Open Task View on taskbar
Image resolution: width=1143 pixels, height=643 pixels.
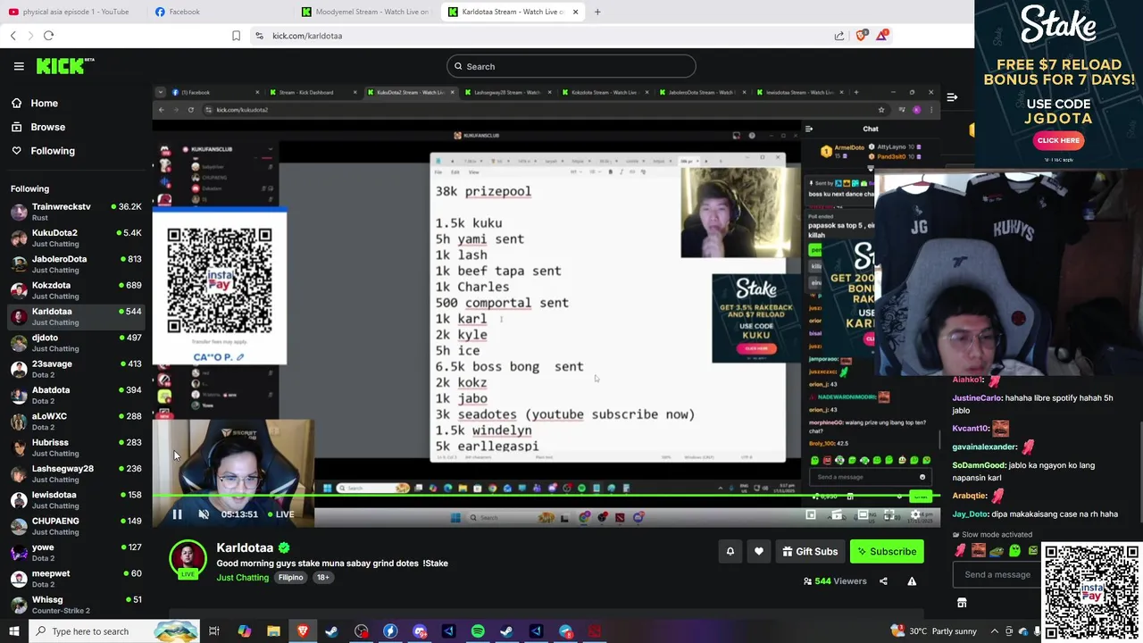click(214, 631)
